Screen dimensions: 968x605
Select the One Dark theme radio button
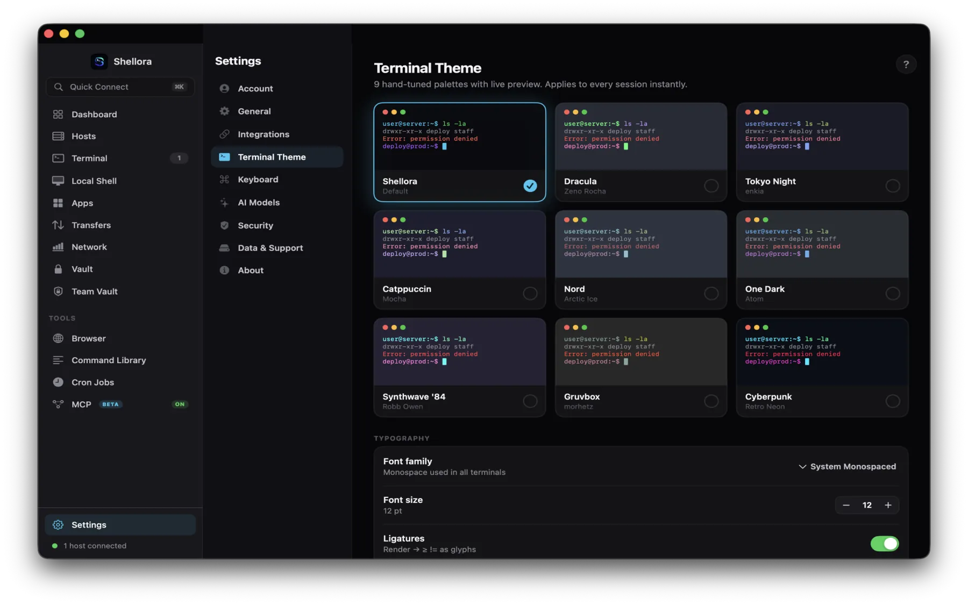(x=892, y=293)
